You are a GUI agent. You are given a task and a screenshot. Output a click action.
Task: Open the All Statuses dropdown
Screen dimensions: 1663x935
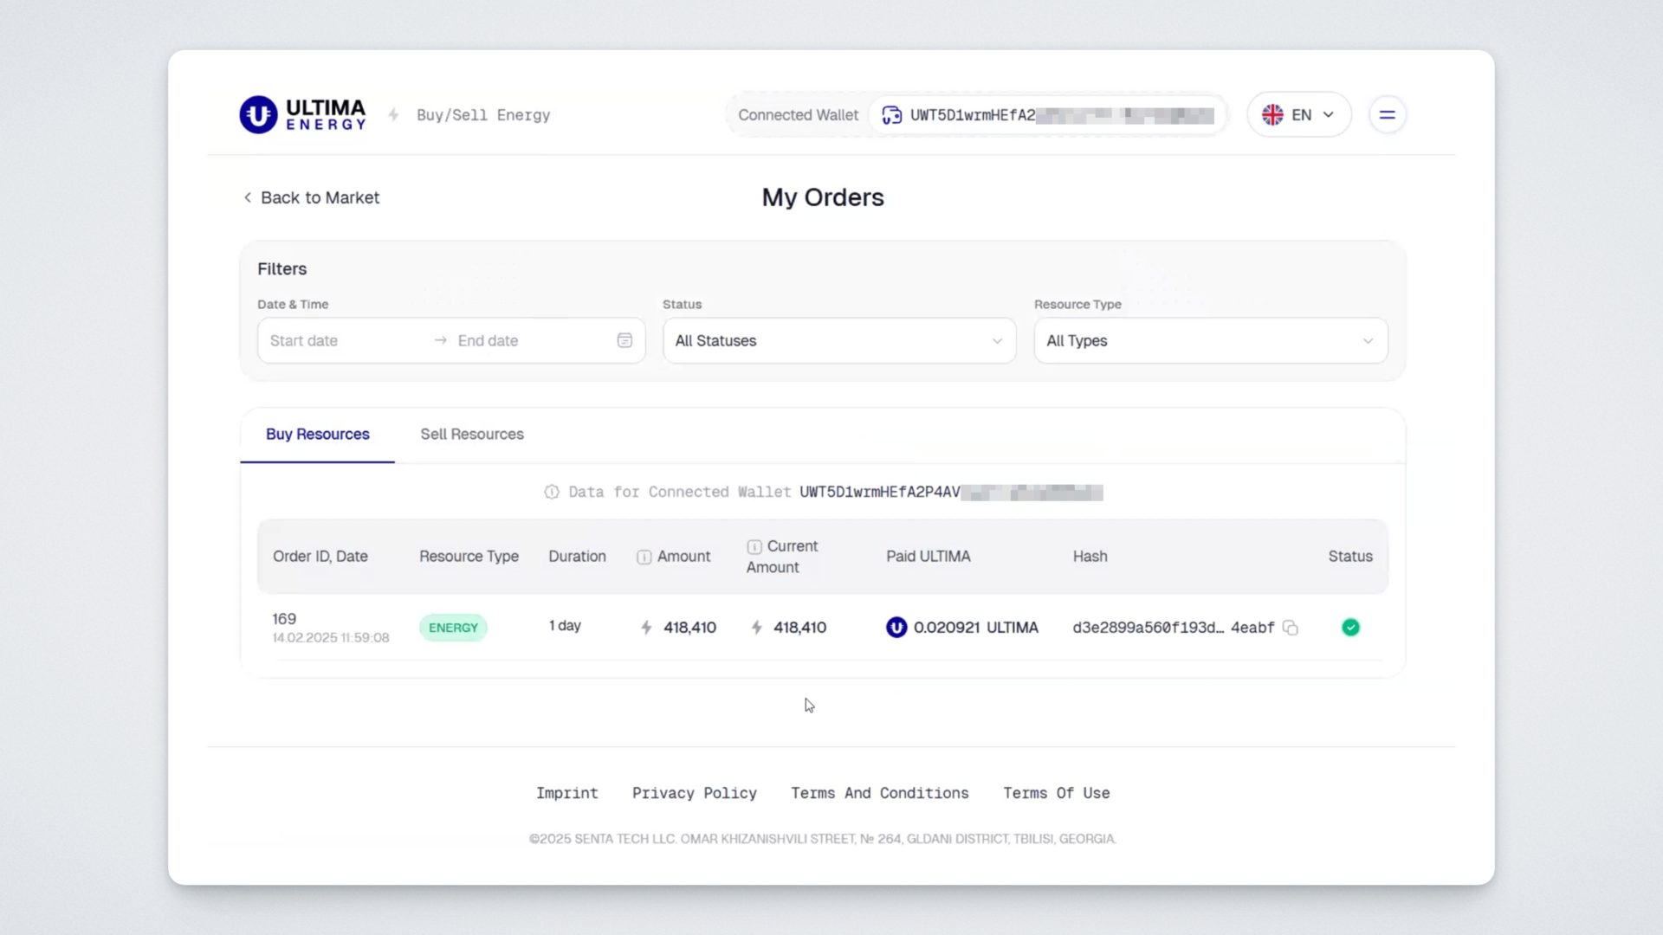[838, 340]
